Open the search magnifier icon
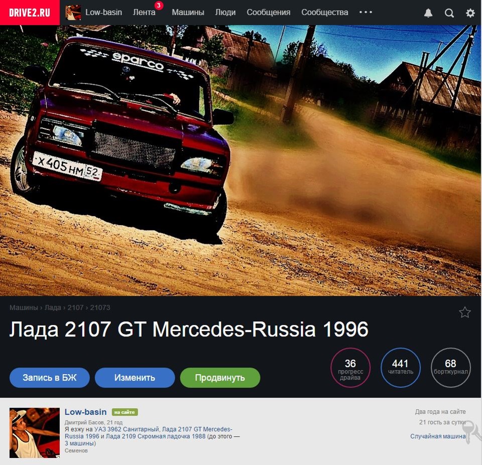Screen dimensions: 482x465 pyautogui.click(x=449, y=13)
